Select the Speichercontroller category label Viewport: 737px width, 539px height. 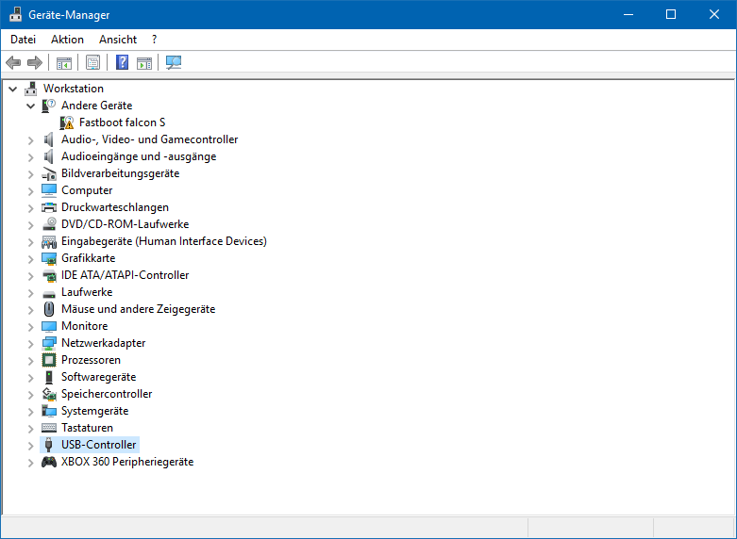click(107, 394)
